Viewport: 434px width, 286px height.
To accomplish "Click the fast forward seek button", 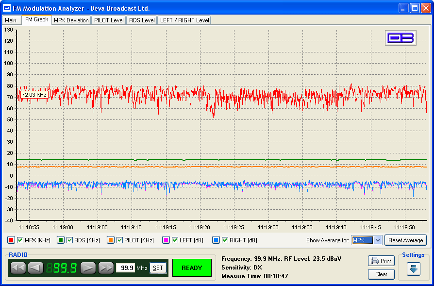I will 106,268.
